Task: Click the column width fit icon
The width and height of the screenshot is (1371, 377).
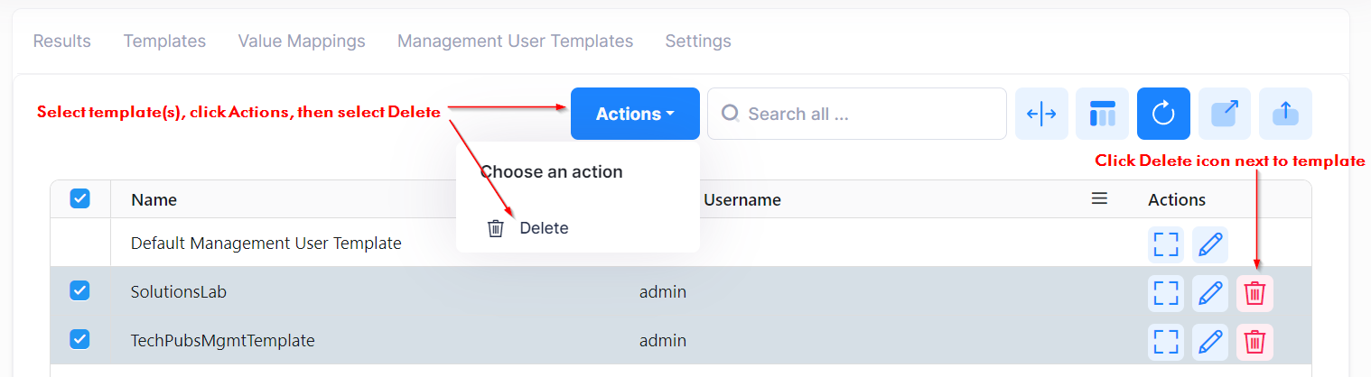Action: (x=1041, y=114)
